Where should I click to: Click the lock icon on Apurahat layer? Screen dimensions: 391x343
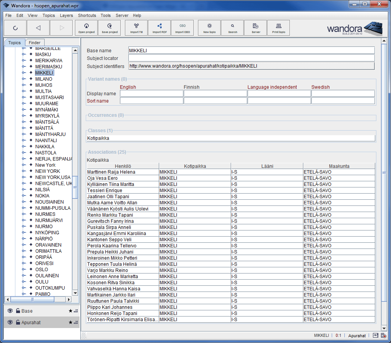pos(18,322)
